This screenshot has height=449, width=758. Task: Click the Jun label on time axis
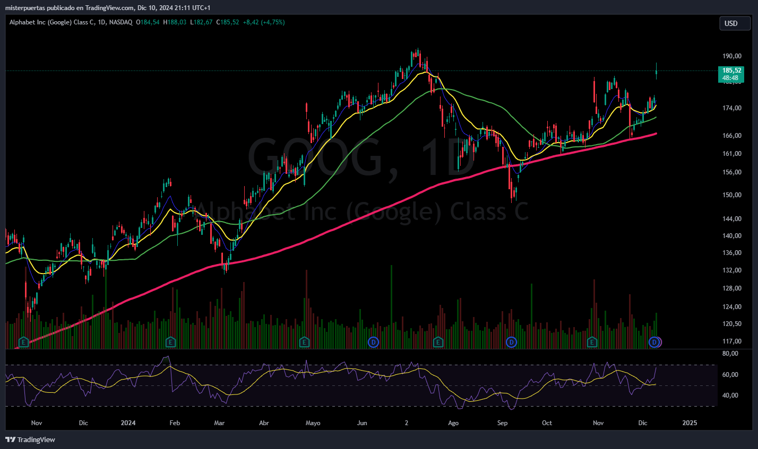362,423
